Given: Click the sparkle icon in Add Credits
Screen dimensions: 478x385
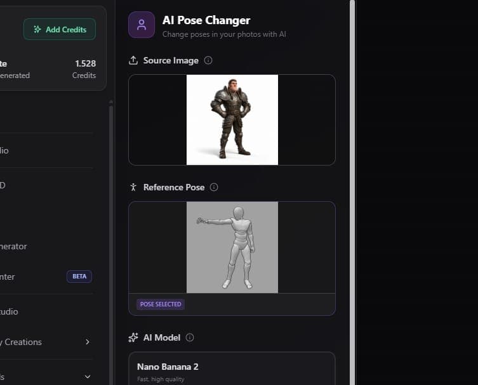Looking at the screenshot, I should [x=37, y=29].
